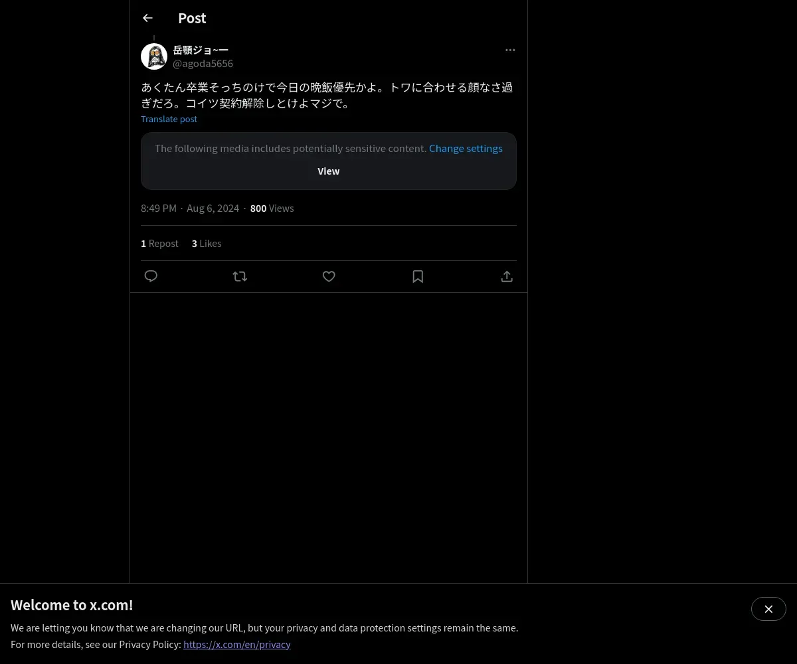Open Change settings for sensitive media
797x664 pixels.
tap(466, 148)
